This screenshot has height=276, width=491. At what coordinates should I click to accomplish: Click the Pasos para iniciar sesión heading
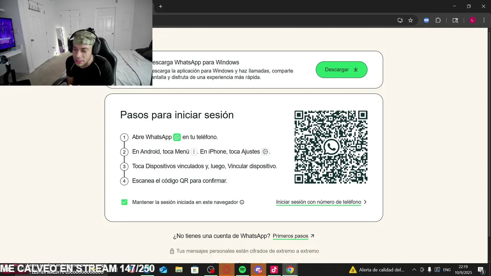177,115
